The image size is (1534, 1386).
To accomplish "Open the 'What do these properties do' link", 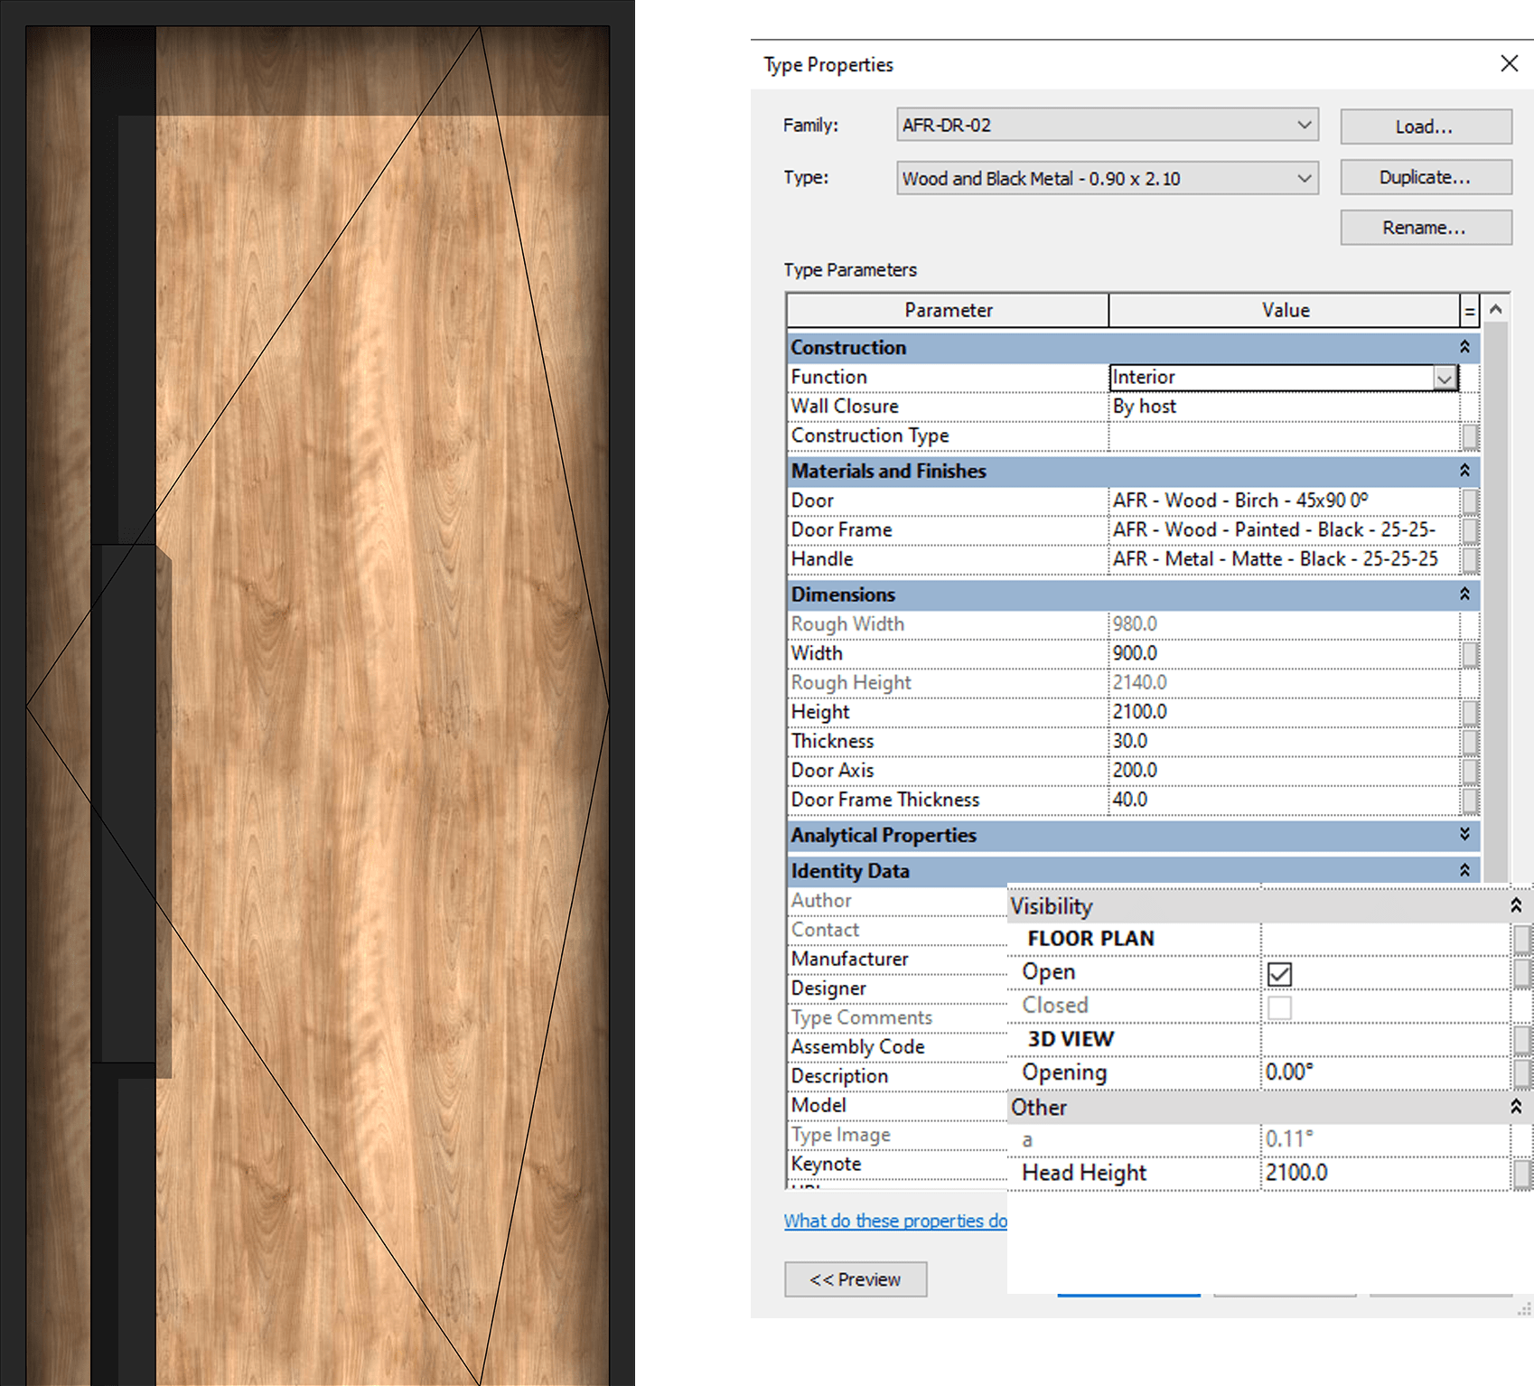I will tap(894, 1221).
